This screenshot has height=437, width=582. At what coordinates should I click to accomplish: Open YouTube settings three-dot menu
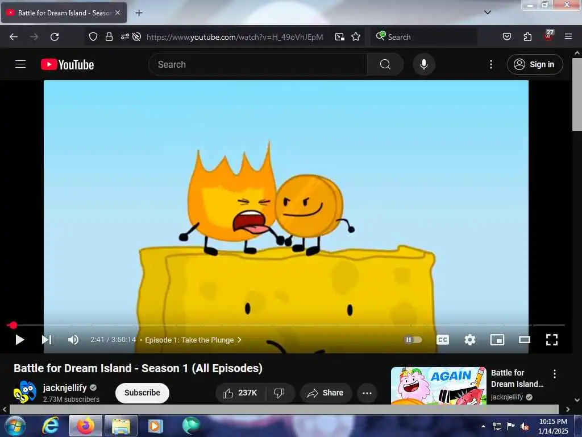(490, 64)
